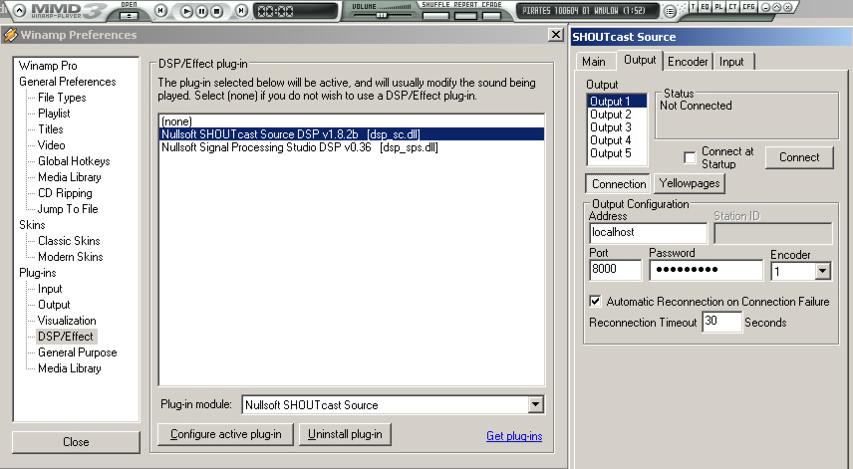Click the T button in player bar
The image size is (853, 469).
click(694, 7)
